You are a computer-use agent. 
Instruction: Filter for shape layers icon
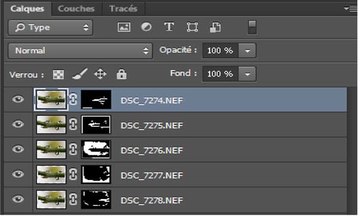[192, 28]
